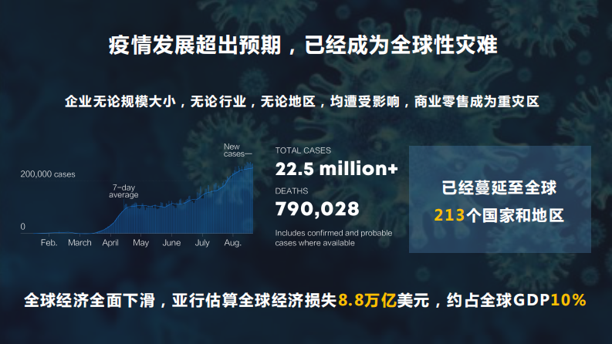612x344 pixels.
Task: Select the "TOTAL CASES" heading
Action: (303, 151)
